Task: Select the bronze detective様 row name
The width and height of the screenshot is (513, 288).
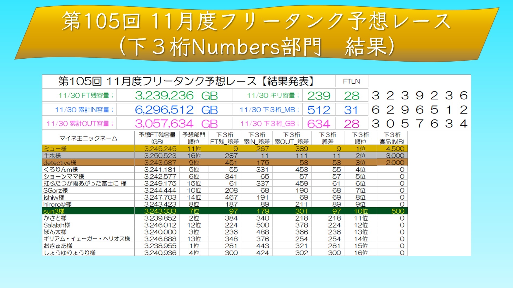Action: coord(60,162)
